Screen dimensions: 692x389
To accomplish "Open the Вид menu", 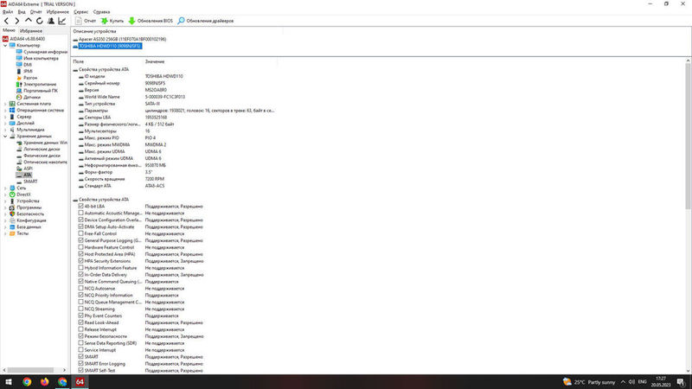I will coord(21,12).
